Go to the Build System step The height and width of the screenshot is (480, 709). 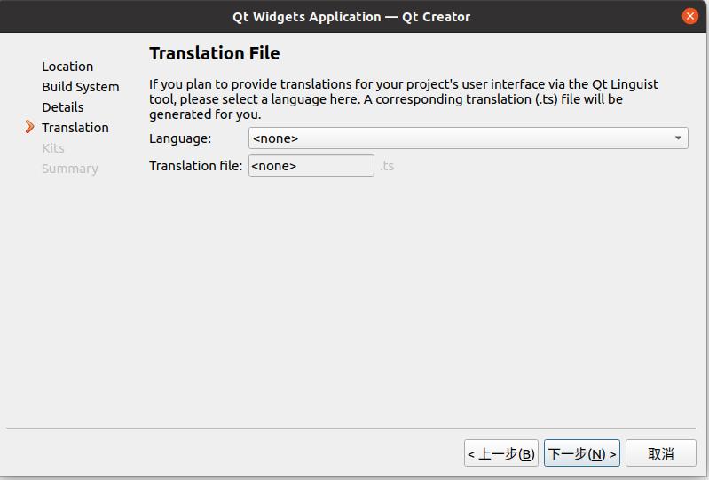tap(80, 87)
